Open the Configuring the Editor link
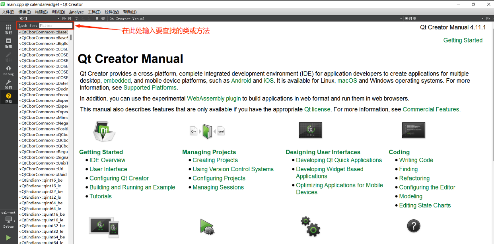This screenshot has width=494, height=244. coord(427,187)
